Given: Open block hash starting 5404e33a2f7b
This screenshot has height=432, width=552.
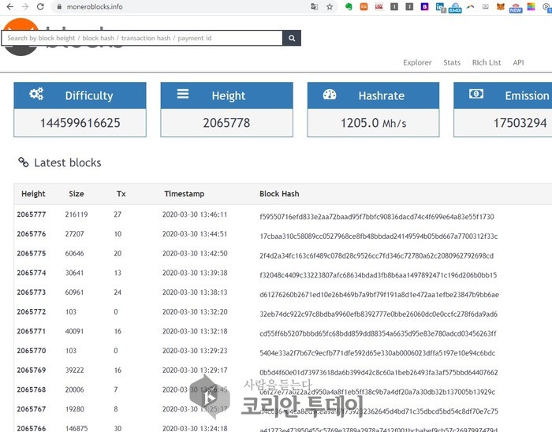Looking at the screenshot, I should (x=378, y=353).
